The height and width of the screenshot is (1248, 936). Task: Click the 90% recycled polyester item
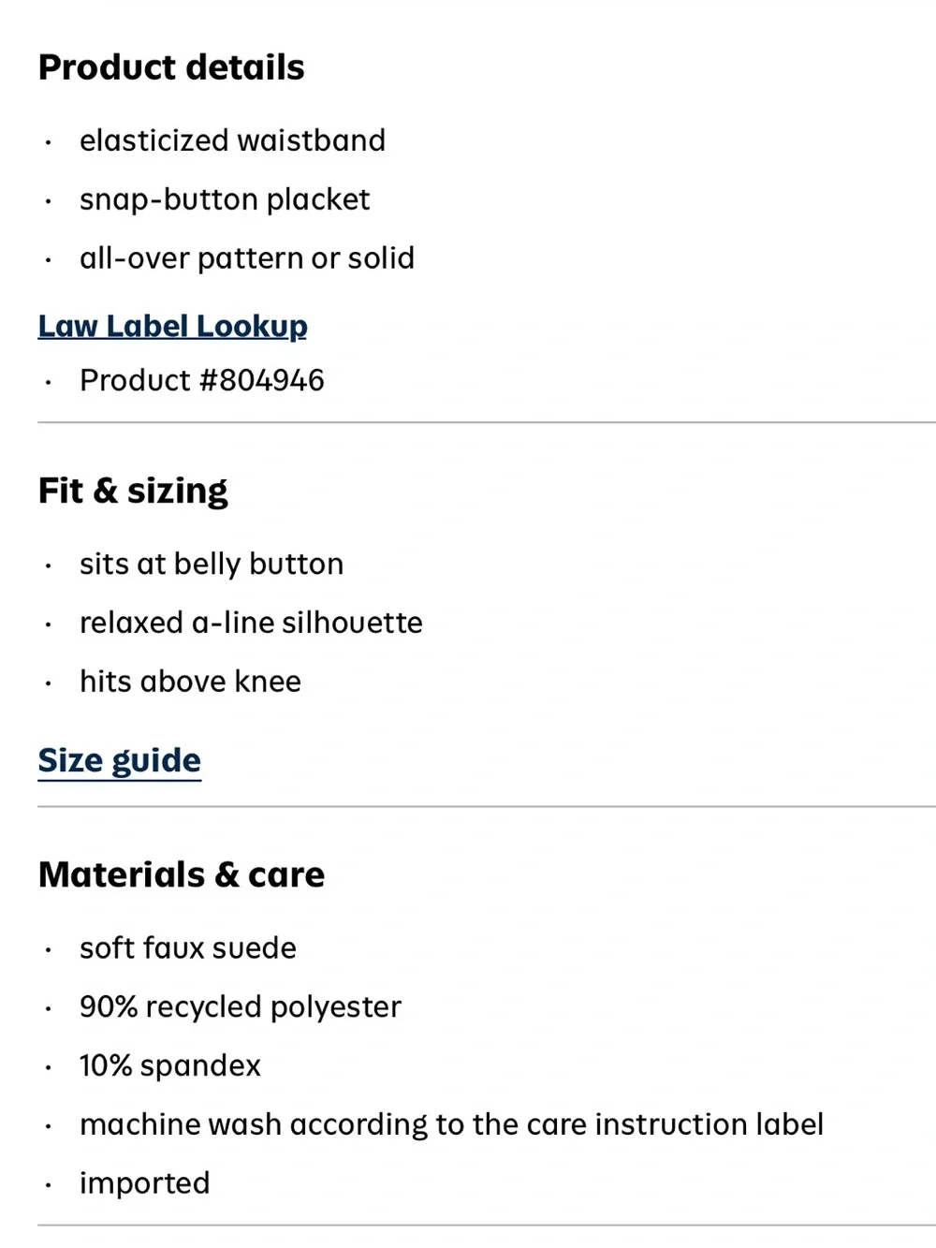[x=241, y=1006]
